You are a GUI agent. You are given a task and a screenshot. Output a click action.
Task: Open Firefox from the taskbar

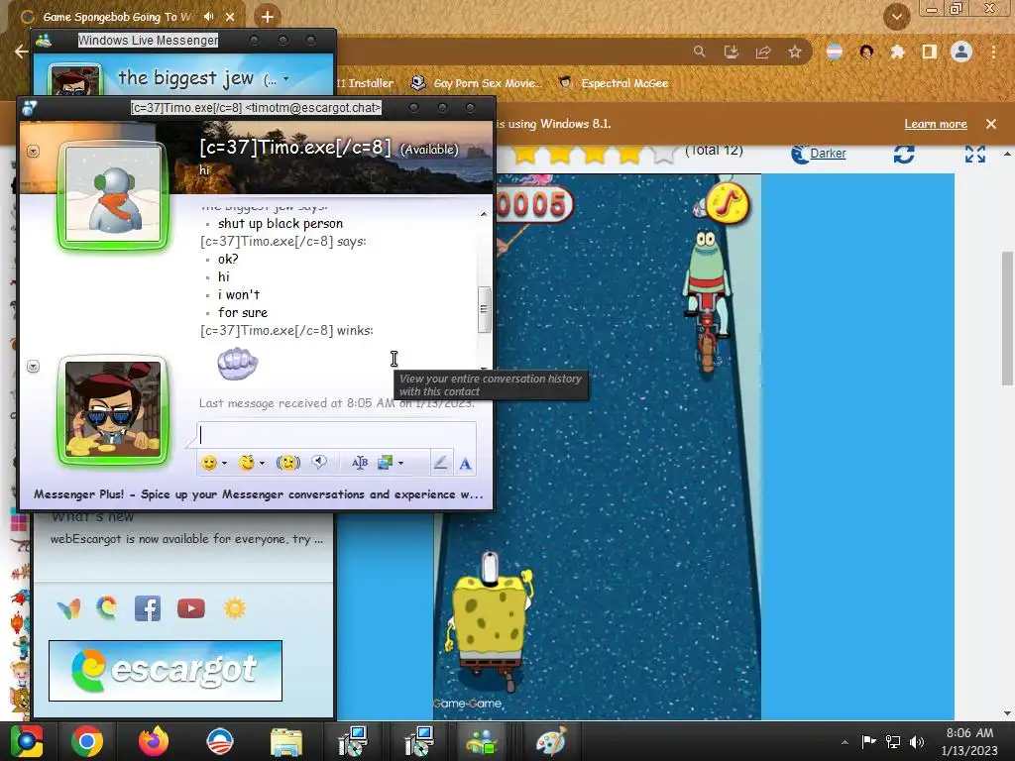(154, 741)
